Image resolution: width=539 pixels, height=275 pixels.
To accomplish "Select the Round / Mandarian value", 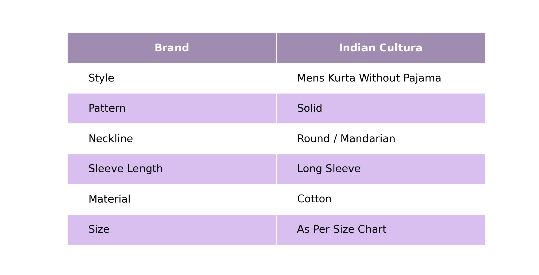I will click(346, 139).
